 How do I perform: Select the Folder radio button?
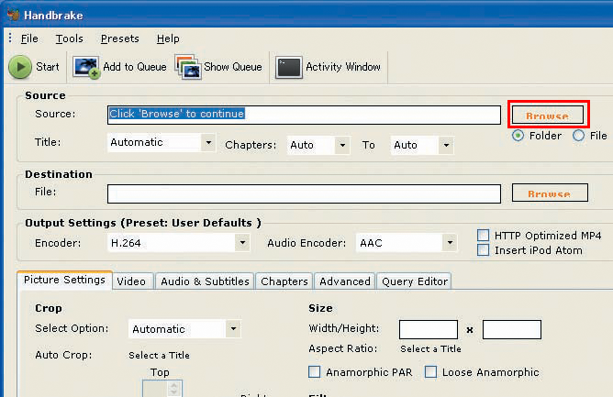click(x=518, y=136)
